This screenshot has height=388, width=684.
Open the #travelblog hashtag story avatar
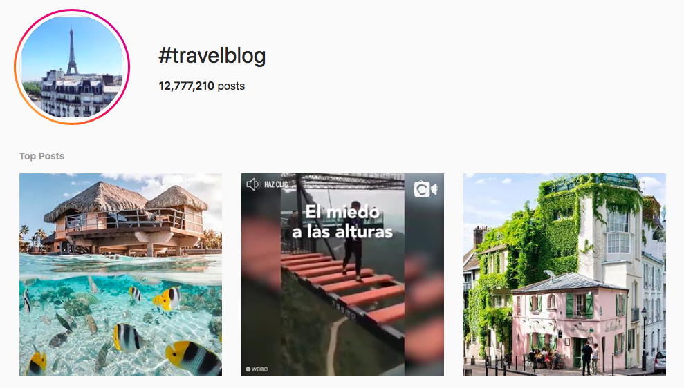pos(72,67)
